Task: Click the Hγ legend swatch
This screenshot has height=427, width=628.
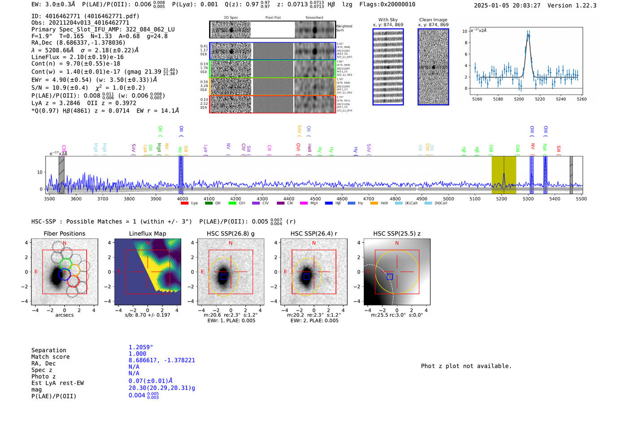Action: pyautogui.click(x=351, y=203)
